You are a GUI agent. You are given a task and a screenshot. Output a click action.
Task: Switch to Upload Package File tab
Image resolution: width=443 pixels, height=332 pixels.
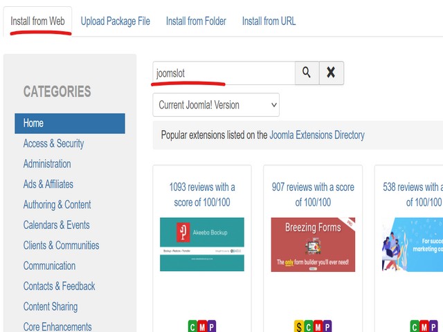coord(116,21)
